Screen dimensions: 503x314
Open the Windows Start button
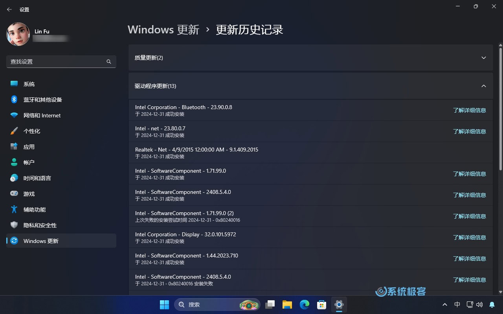(x=164, y=305)
